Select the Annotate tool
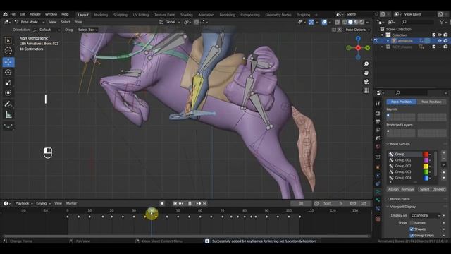Image resolution: width=451 pixels, height=254 pixels. [8, 104]
